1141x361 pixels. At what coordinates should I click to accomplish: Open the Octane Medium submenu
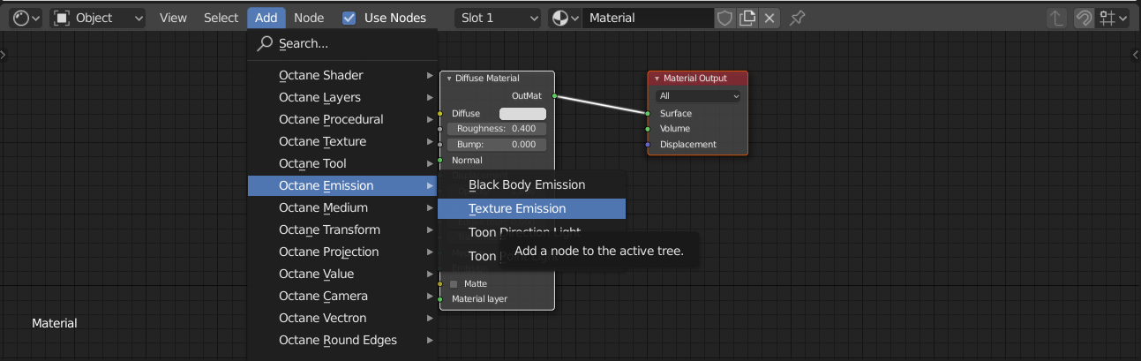(x=342, y=207)
